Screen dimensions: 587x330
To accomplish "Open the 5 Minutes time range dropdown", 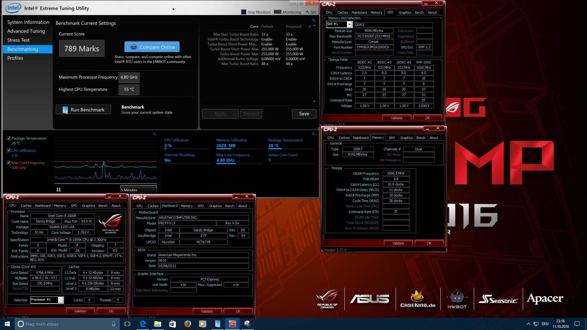I will coord(138,190).
